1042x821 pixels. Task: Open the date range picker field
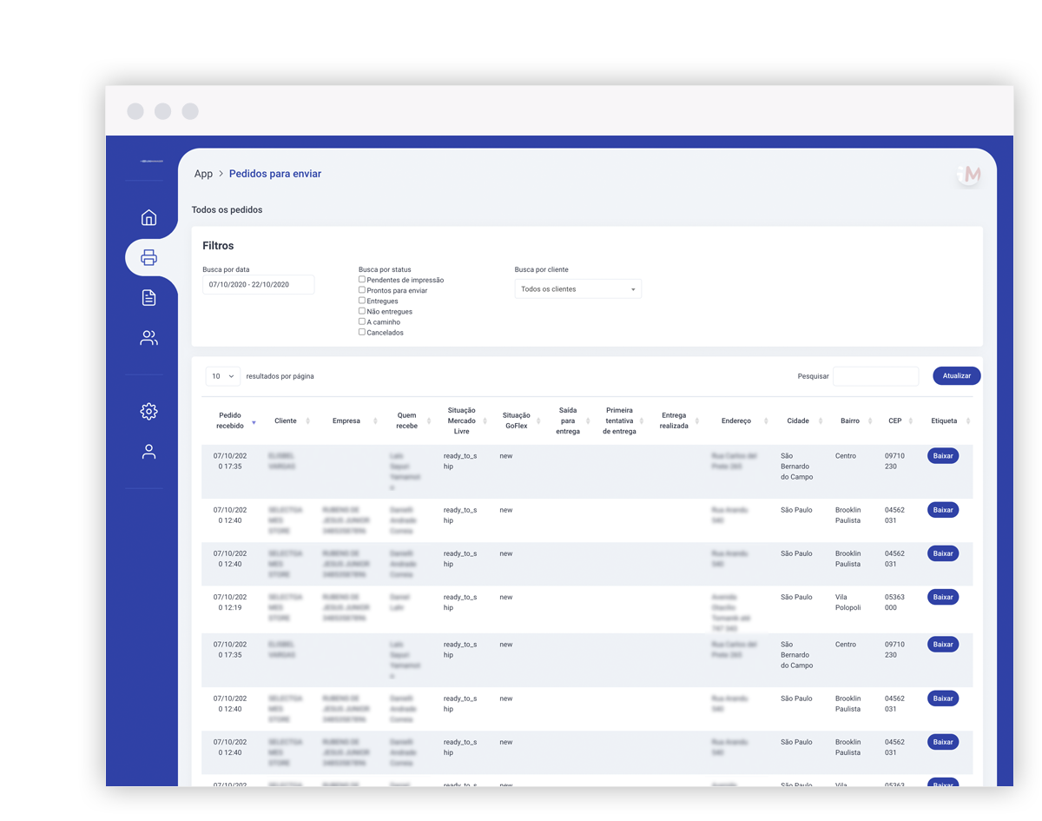(x=259, y=285)
